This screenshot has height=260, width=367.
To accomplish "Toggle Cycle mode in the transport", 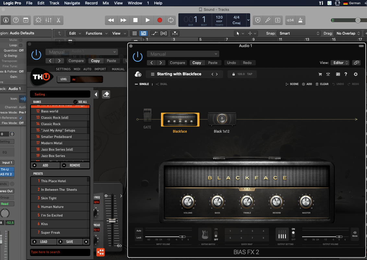I will click(x=171, y=20).
